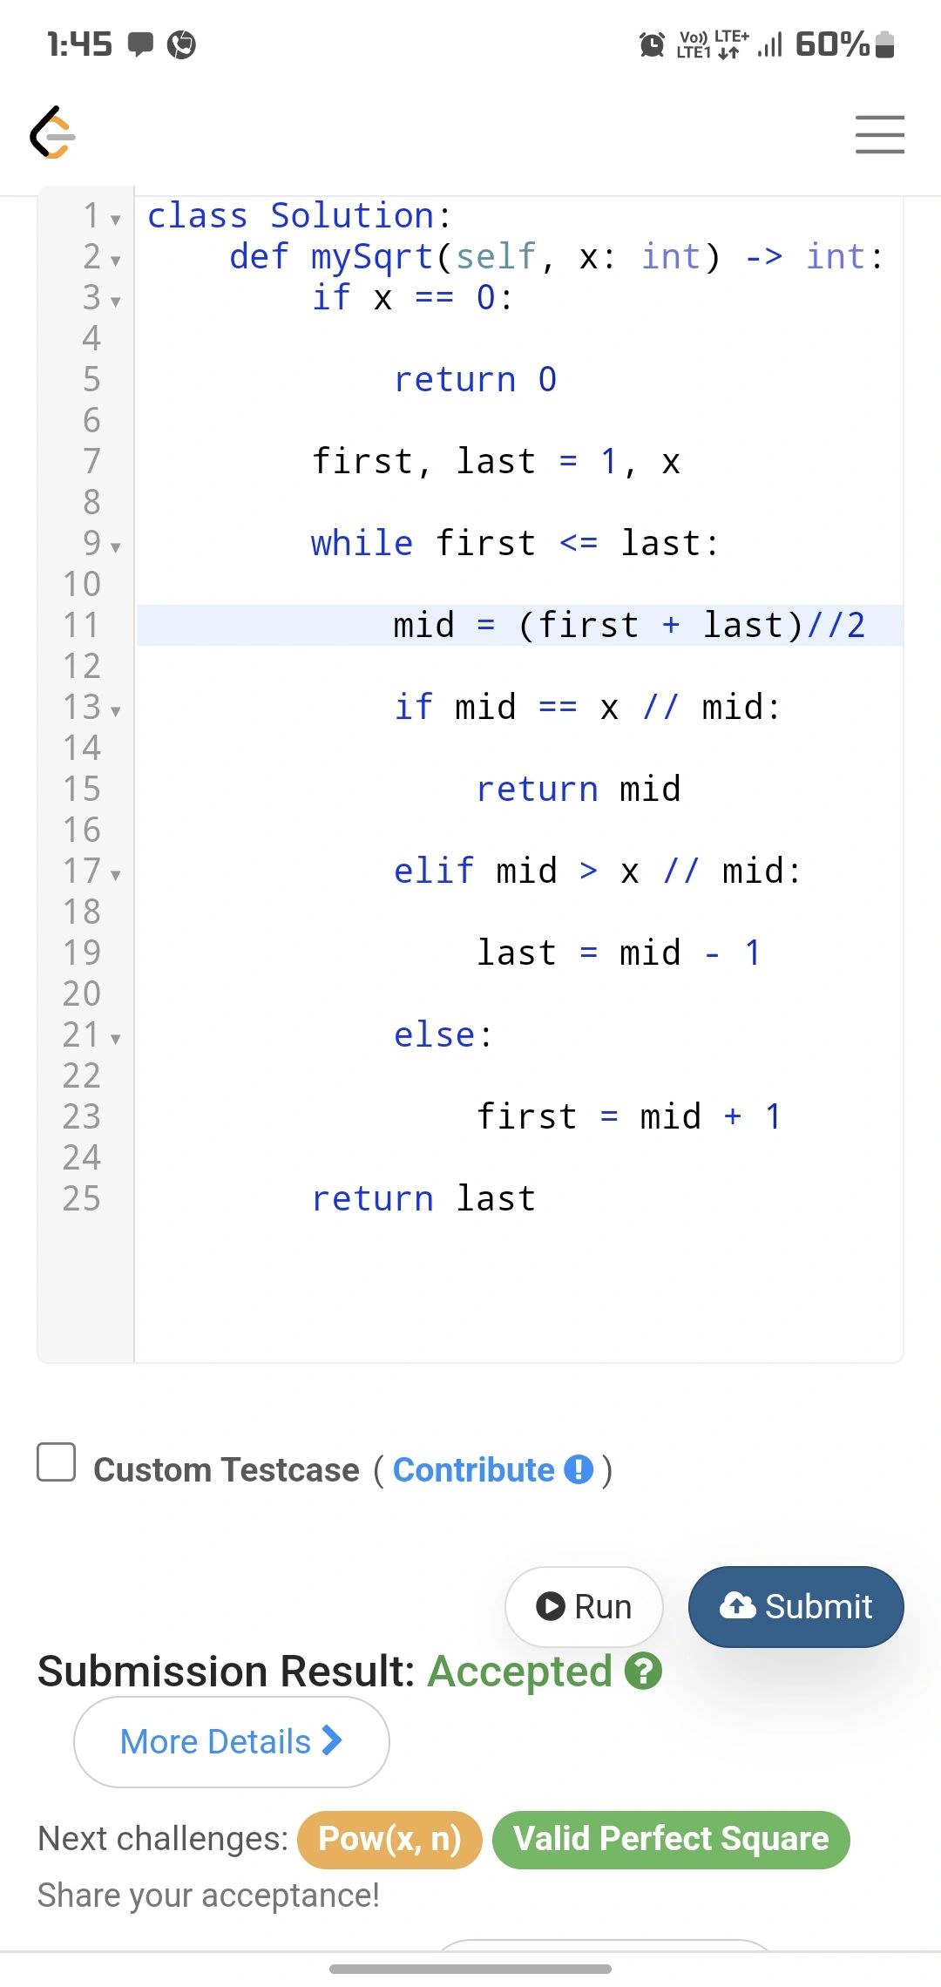Submit the solution

[795, 1606]
